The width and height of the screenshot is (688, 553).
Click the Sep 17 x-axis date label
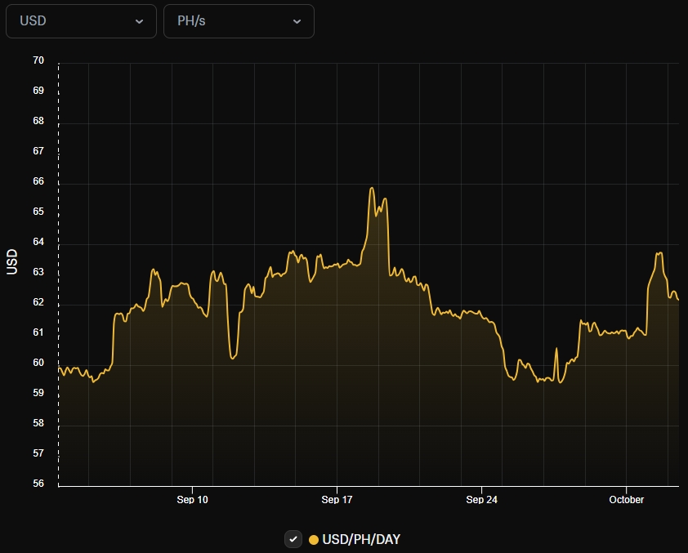(337, 499)
